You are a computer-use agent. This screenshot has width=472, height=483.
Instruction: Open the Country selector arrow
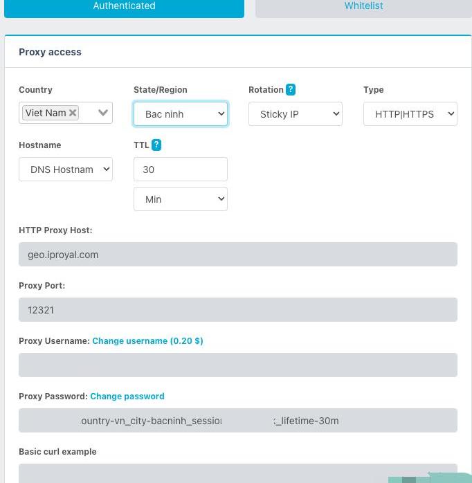[x=103, y=113]
